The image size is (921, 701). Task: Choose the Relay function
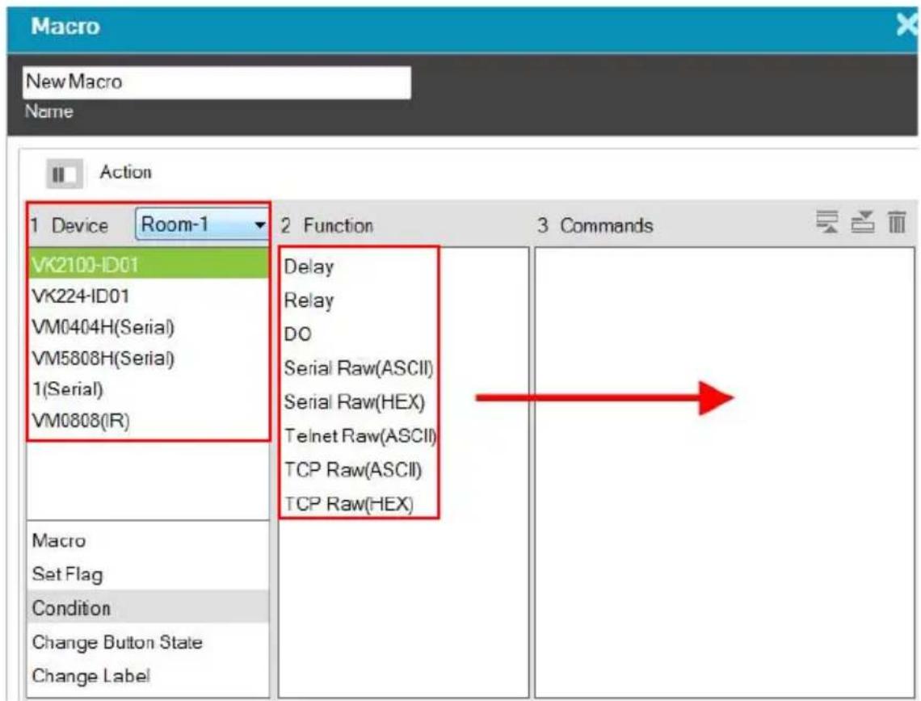pos(309,300)
